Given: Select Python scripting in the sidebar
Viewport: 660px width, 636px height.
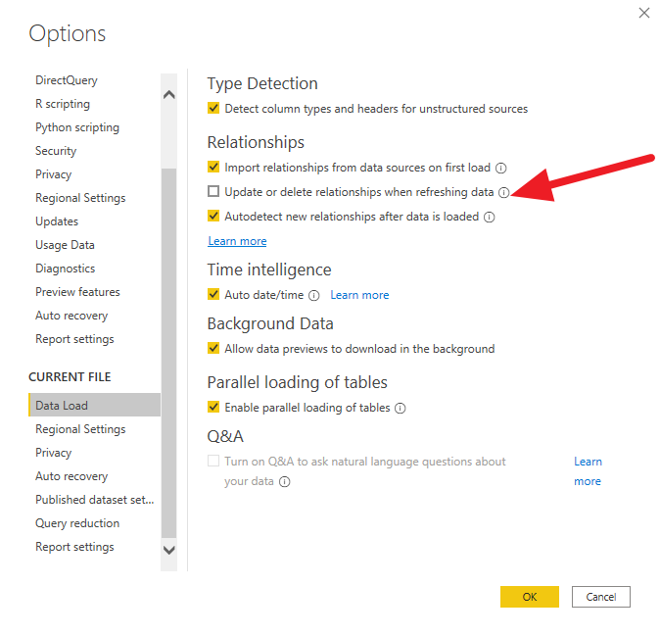Looking at the screenshot, I should point(77,127).
